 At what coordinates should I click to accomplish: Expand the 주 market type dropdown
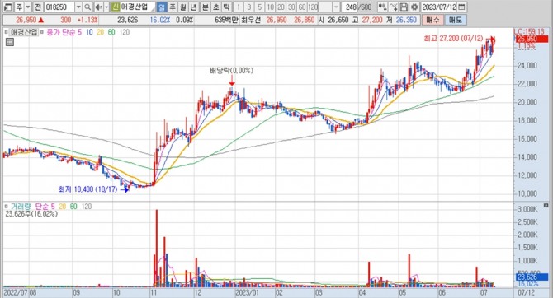pos(28,7)
